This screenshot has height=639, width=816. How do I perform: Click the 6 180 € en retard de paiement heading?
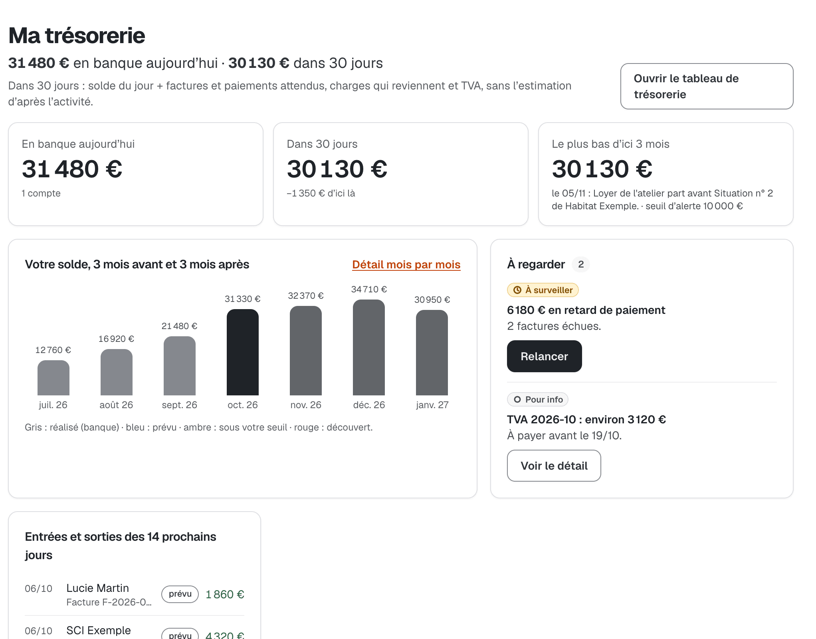point(586,310)
